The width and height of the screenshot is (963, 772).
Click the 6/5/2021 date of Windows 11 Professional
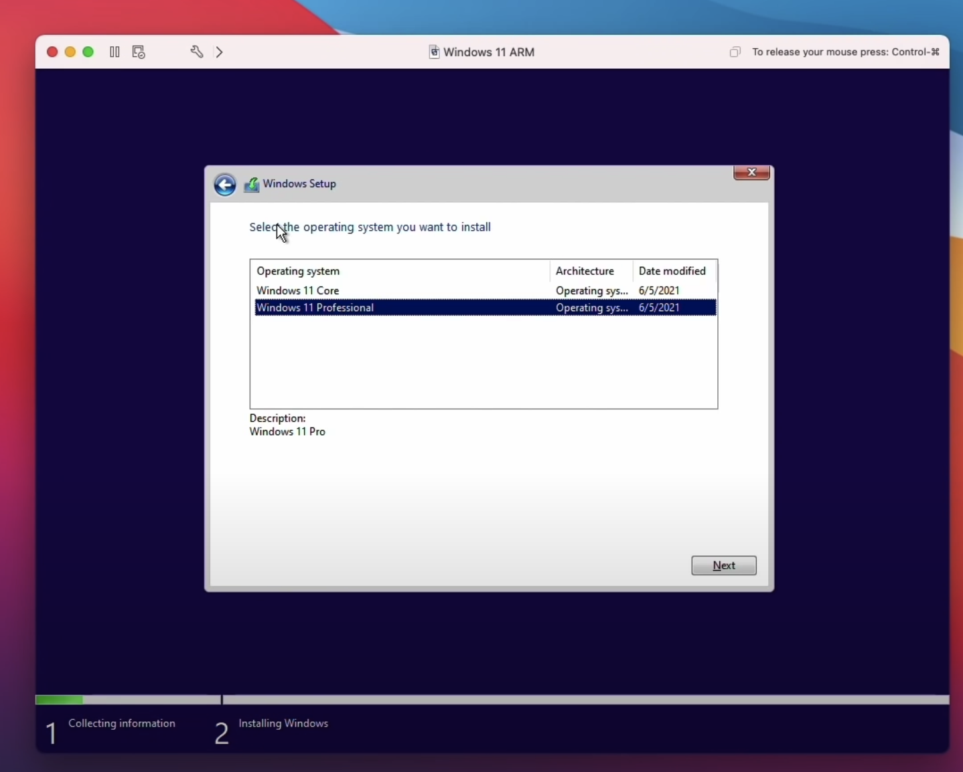[659, 308]
